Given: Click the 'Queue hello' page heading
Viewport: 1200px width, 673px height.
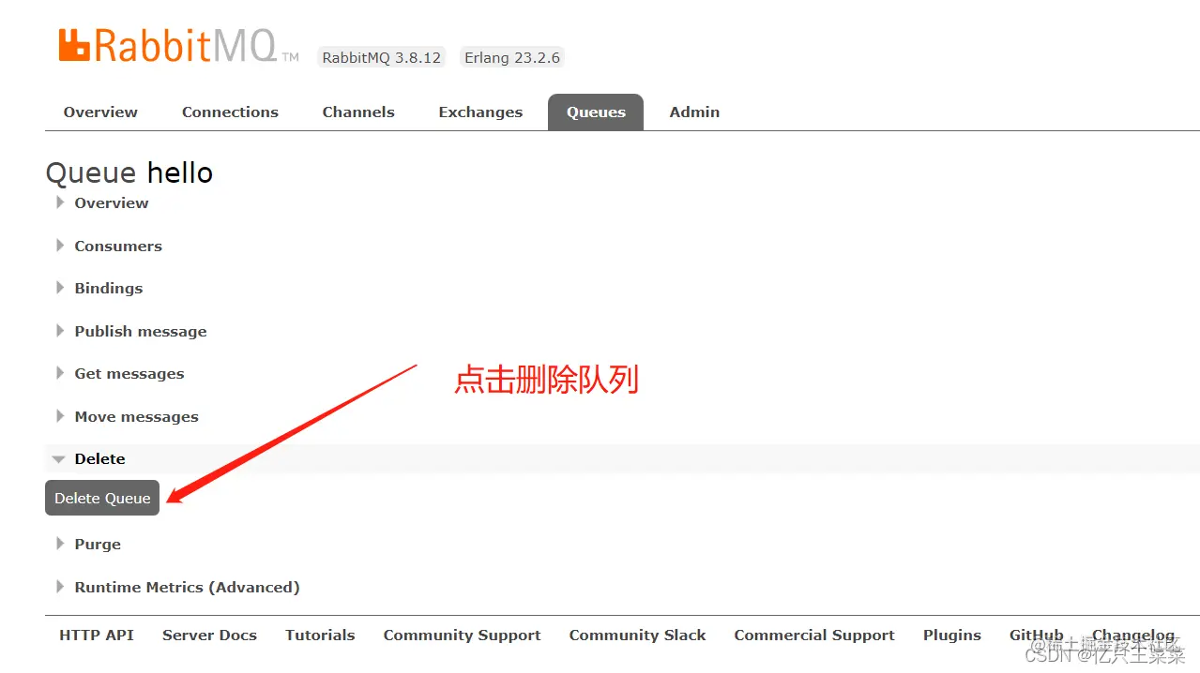Looking at the screenshot, I should pyautogui.click(x=129, y=172).
